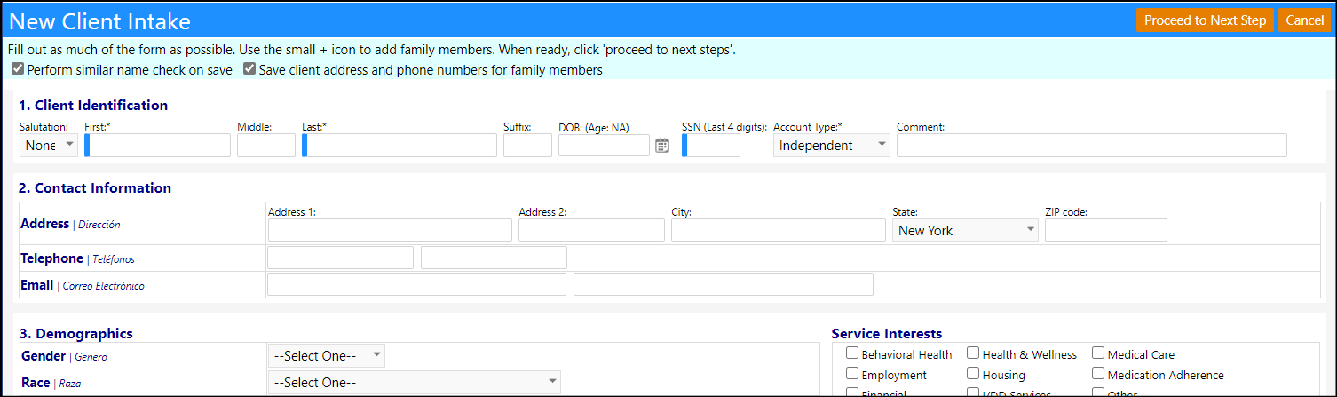Image resolution: width=1337 pixels, height=397 pixels.
Task: Check the Medical Care box
Action: [1098, 353]
